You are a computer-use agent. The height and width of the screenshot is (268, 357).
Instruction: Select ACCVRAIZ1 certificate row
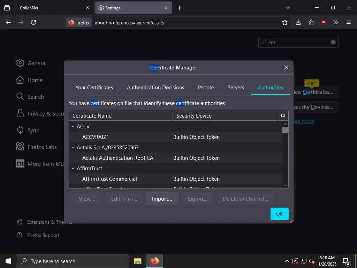click(176, 137)
